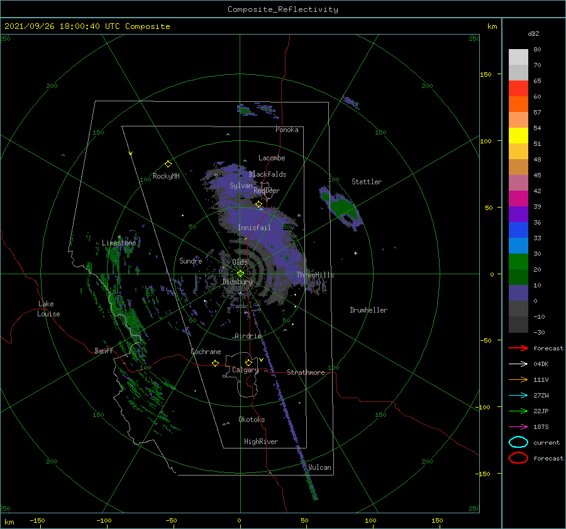The width and height of the screenshot is (566, 529).
Task: Click the Lacombe label
Action: pyautogui.click(x=272, y=158)
